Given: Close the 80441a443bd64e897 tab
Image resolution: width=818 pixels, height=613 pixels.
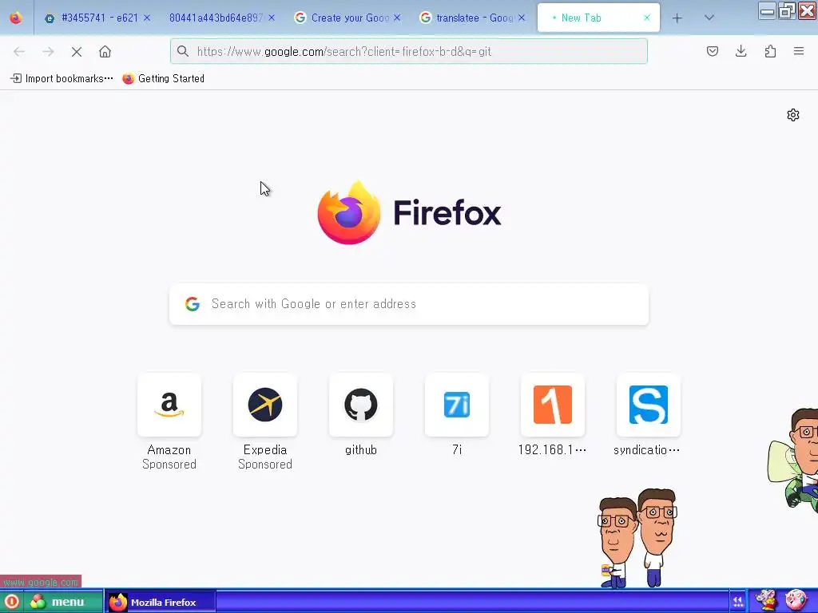Looking at the screenshot, I should 272,18.
